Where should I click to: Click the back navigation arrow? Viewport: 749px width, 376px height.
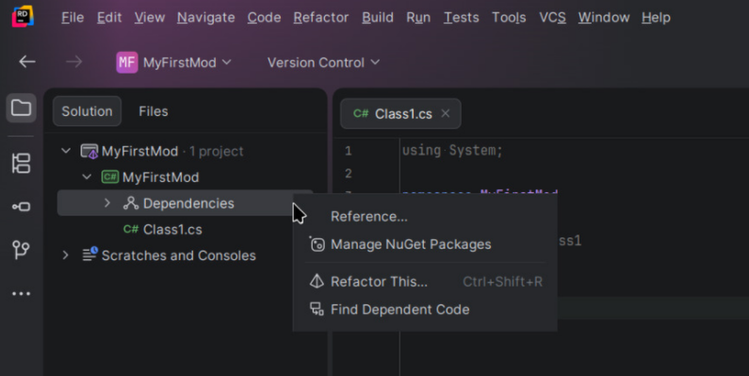[27, 61]
